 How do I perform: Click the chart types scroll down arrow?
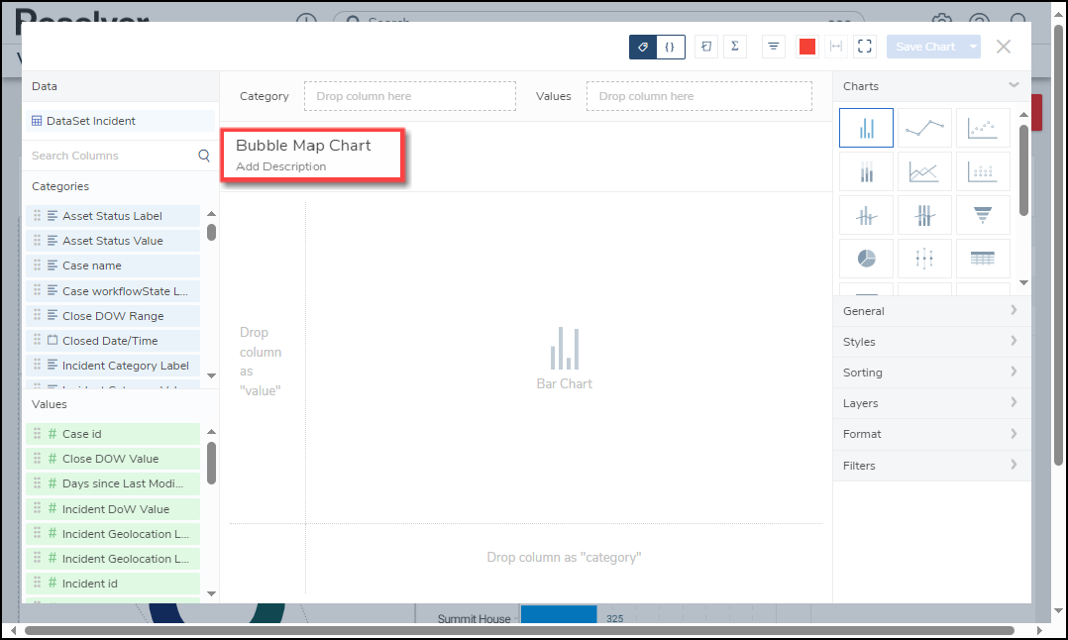(x=1023, y=282)
